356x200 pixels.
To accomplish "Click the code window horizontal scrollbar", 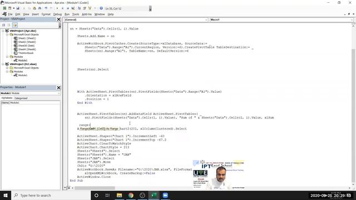I will click(x=95, y=188).
